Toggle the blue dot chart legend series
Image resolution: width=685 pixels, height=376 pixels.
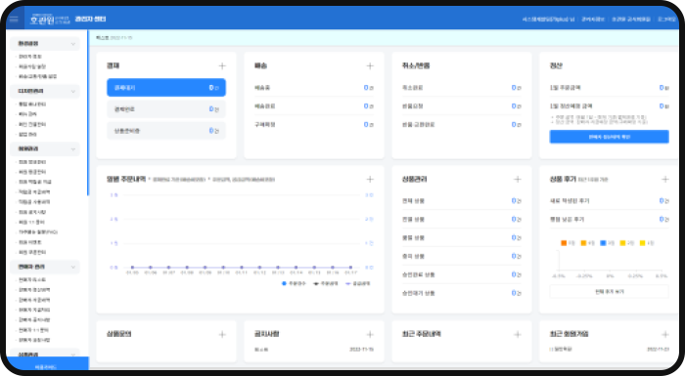click(294, 283)
